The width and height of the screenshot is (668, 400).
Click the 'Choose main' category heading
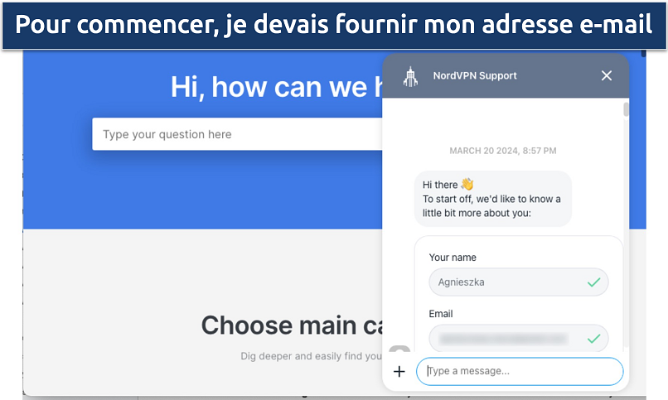(x=288, y=325)
